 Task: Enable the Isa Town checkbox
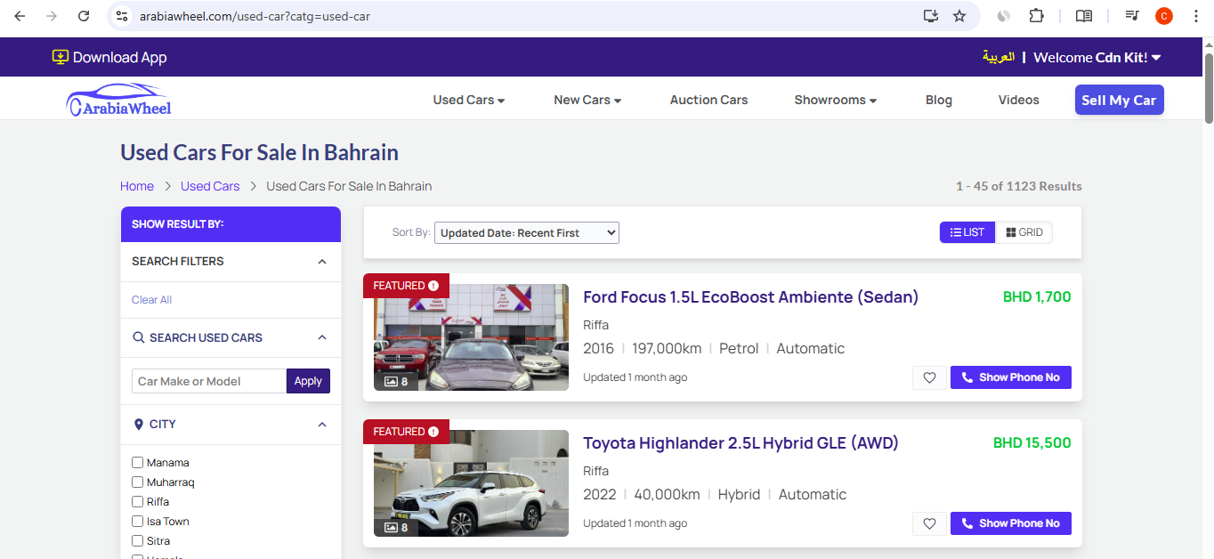pos(138,522)
